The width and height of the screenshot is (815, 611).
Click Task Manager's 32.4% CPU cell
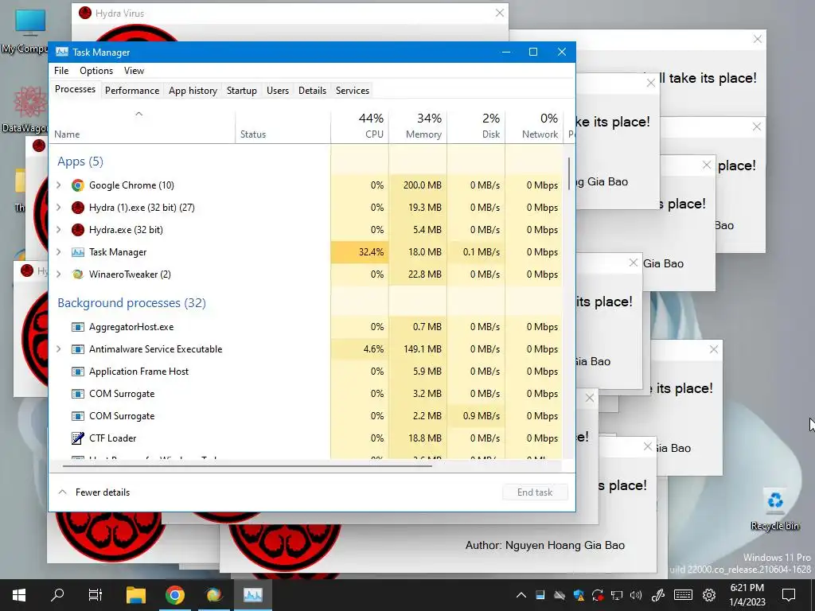point(360,252)
